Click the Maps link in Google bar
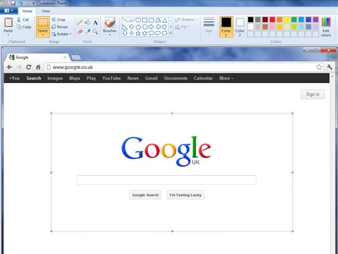This screenshot has width=338, height=254. (75, 78)
